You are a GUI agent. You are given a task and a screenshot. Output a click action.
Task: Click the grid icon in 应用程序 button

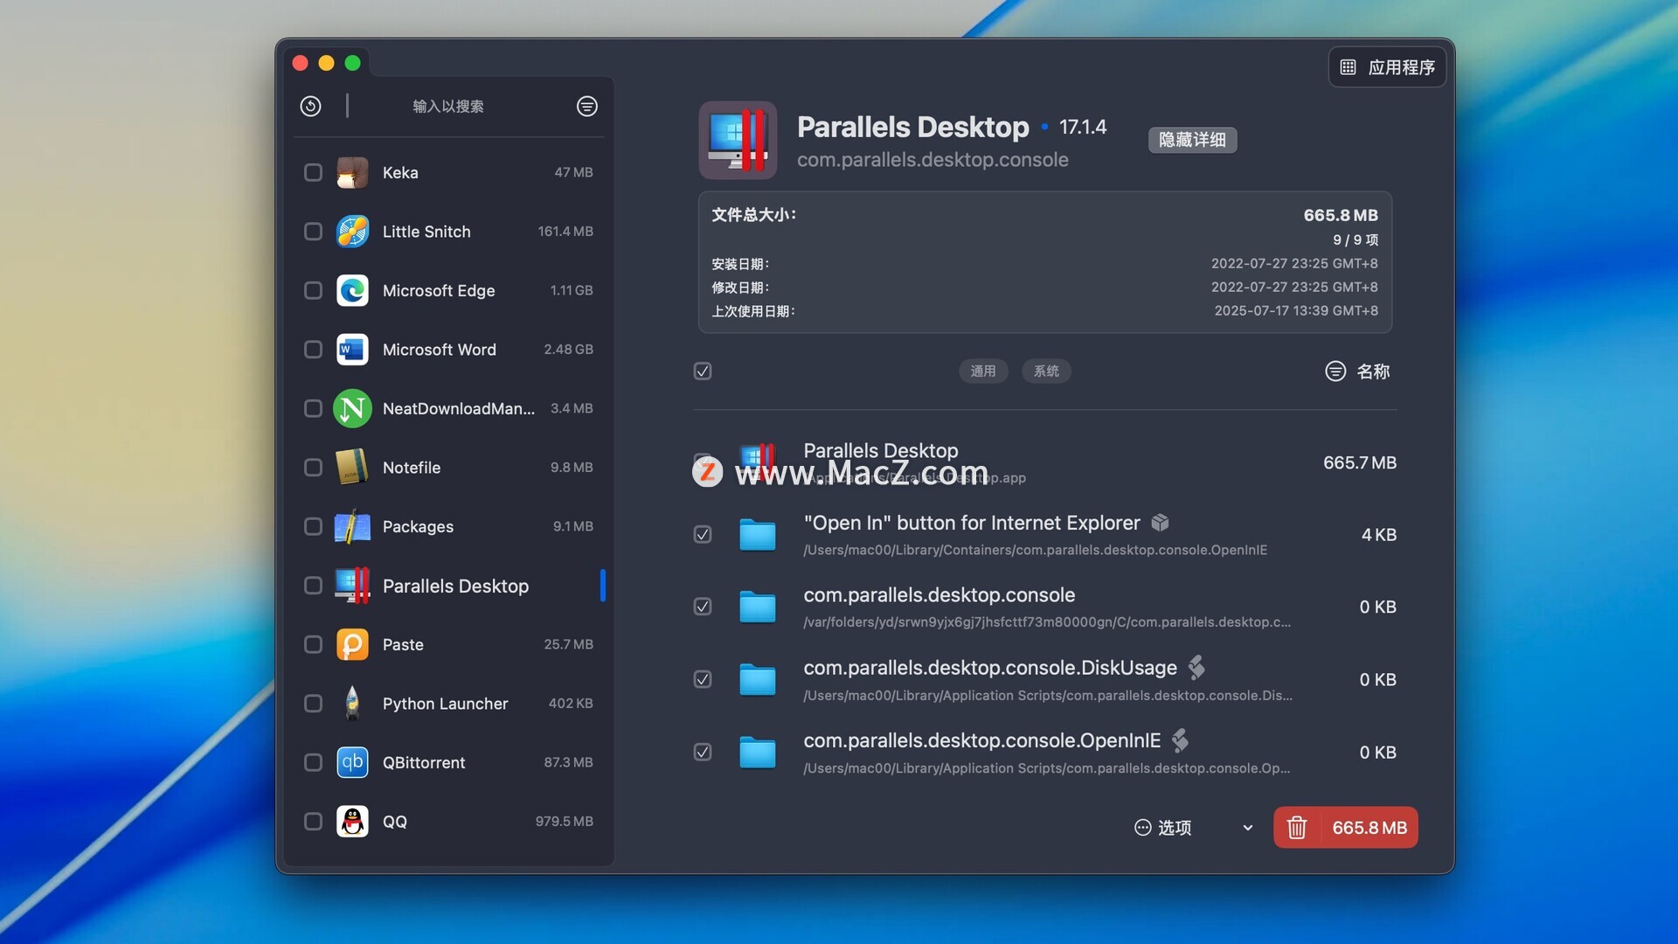click(x=1348, y=67)
